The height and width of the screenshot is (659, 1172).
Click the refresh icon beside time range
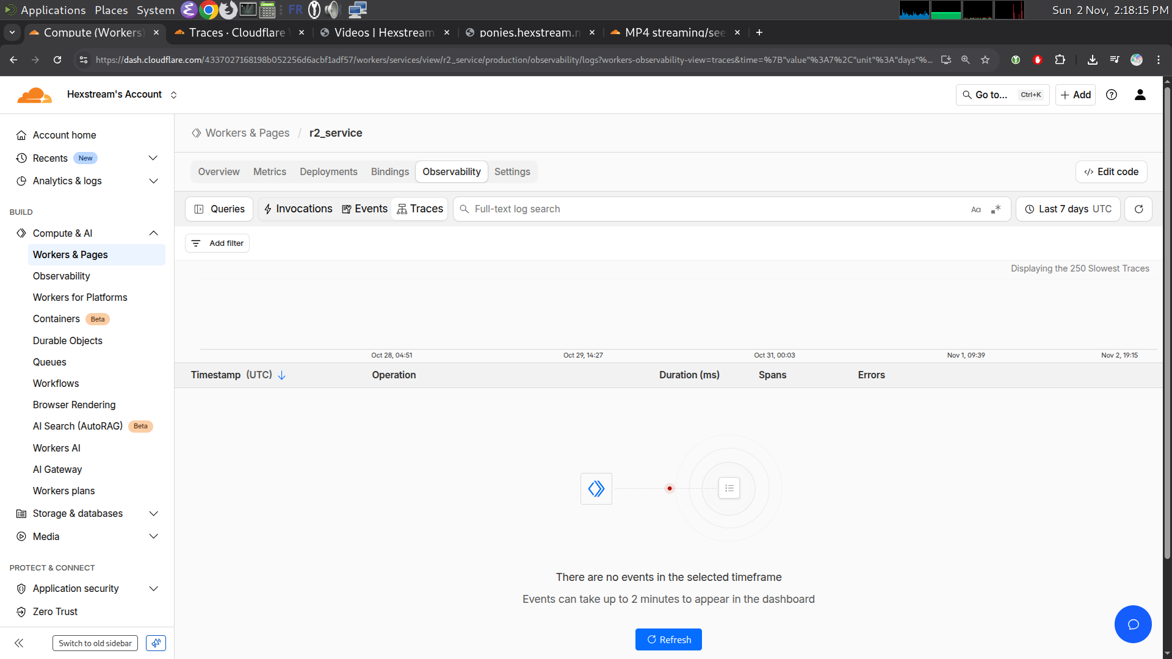click(1138, 209)
